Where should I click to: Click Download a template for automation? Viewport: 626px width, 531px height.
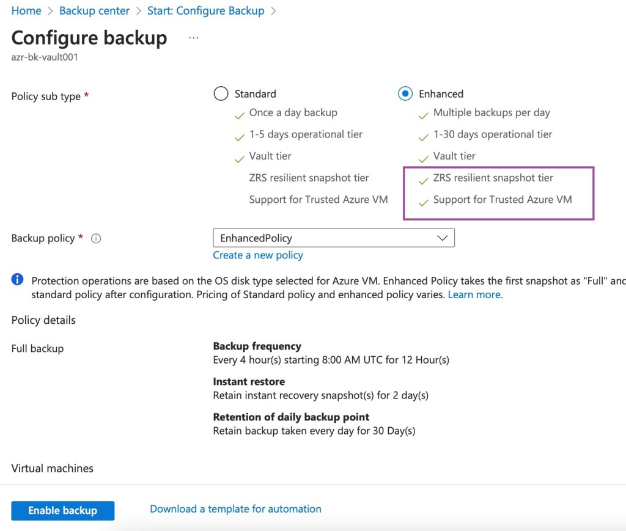pos(235,509)
